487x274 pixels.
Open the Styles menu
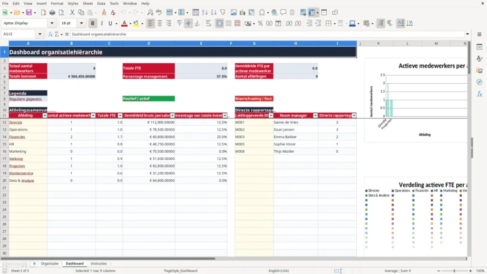73,3
